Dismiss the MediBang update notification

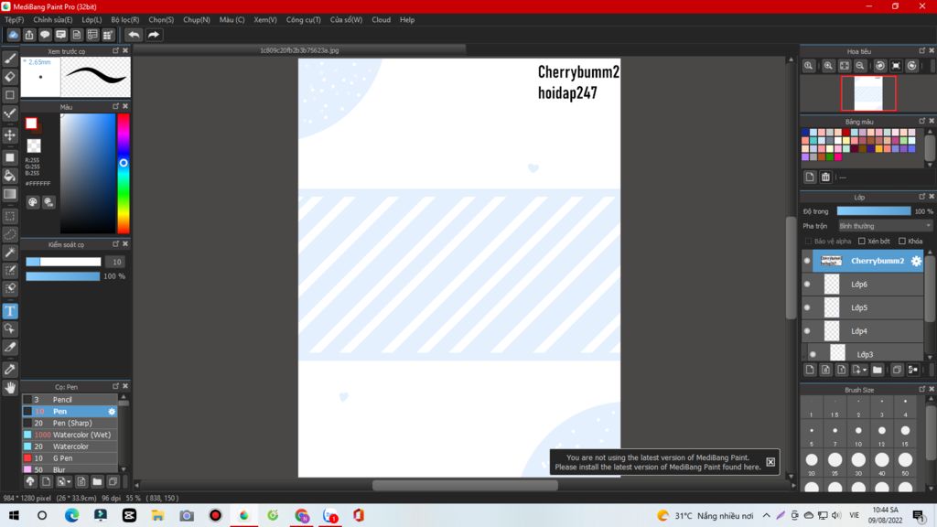tap(770, 462)
